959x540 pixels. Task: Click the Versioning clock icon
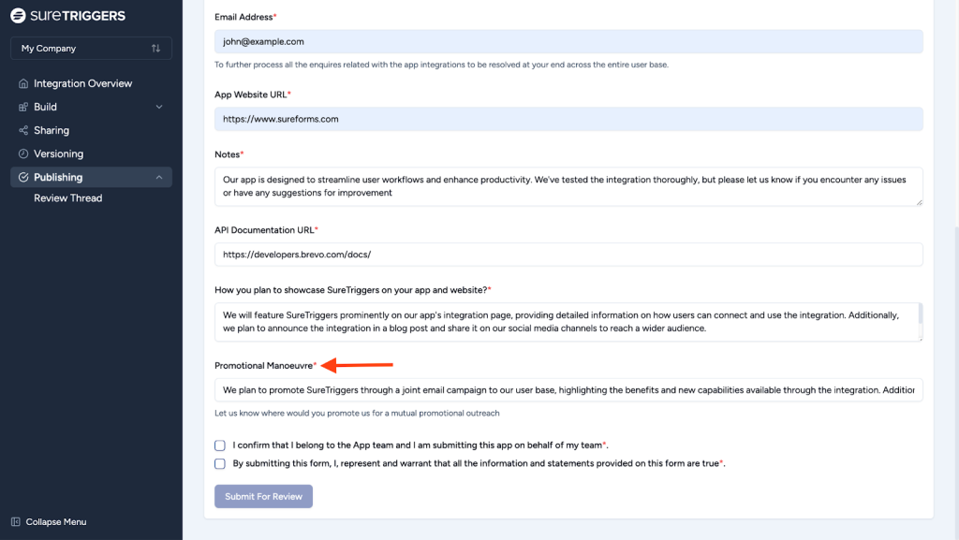(23, 153)
